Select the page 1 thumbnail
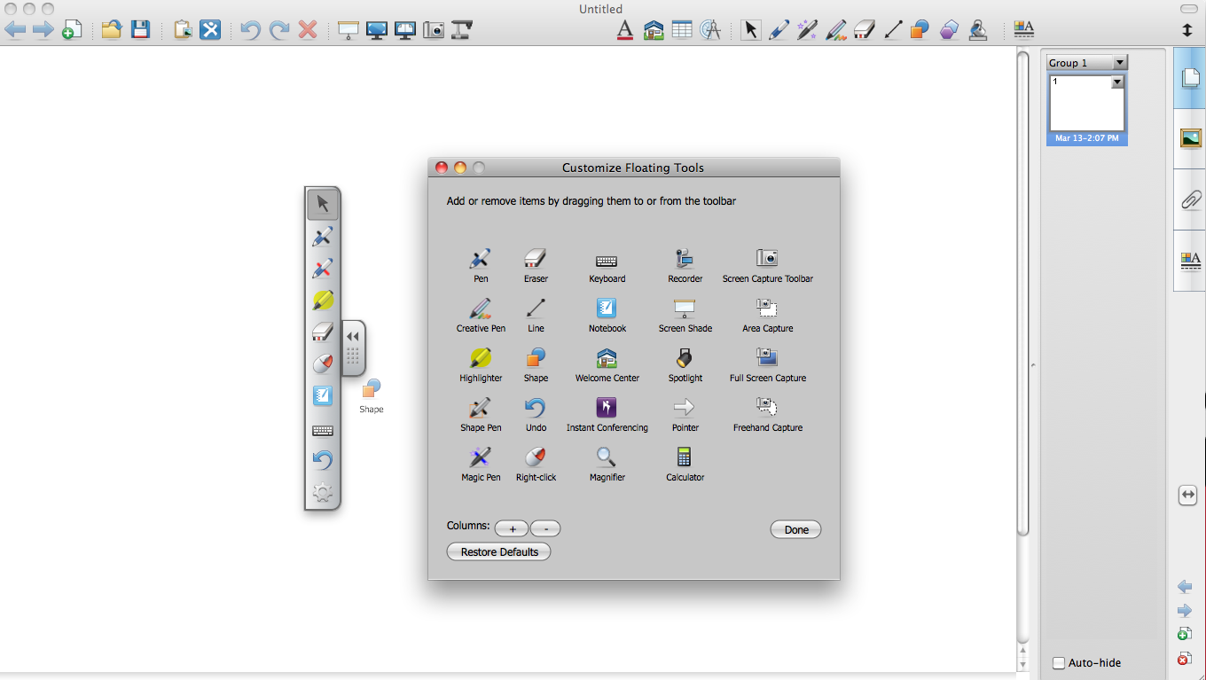 pyautogui.click(x=1086, y=106)
